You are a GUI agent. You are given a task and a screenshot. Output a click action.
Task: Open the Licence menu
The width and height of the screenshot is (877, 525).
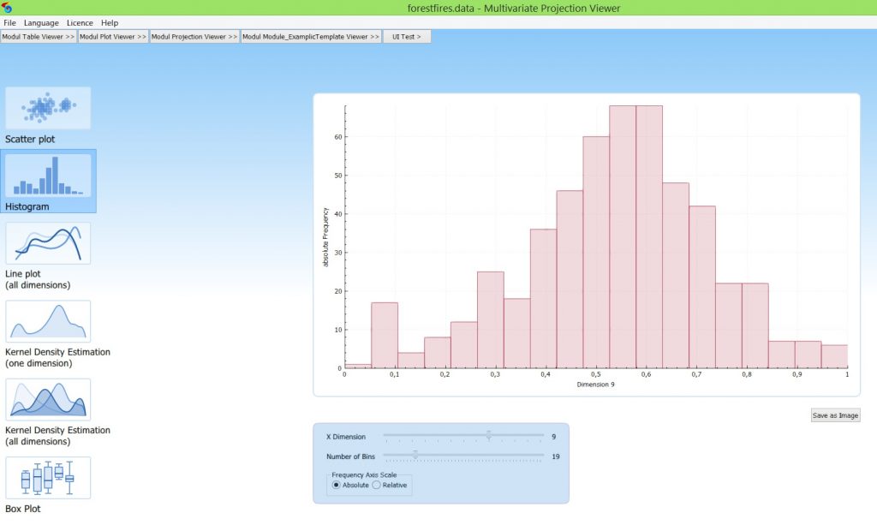(80, 22)
